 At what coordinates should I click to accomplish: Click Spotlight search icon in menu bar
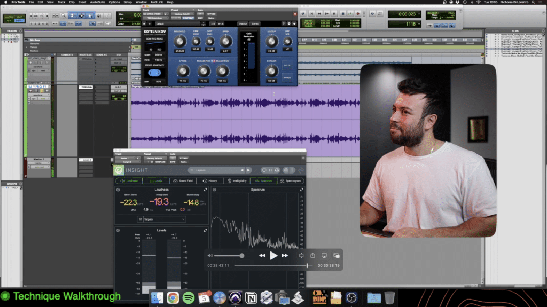tap(534, 2)
